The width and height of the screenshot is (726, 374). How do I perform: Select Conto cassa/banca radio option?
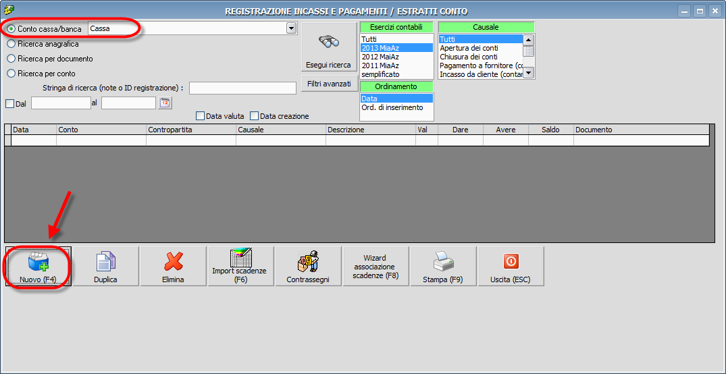coord(45,29)
